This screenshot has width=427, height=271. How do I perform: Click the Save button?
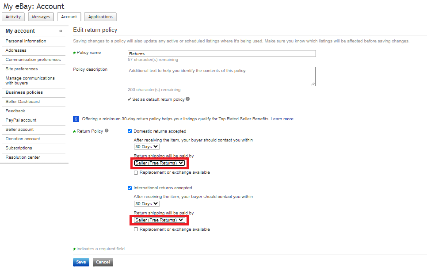pyautogui.click(x=81, y=262)
